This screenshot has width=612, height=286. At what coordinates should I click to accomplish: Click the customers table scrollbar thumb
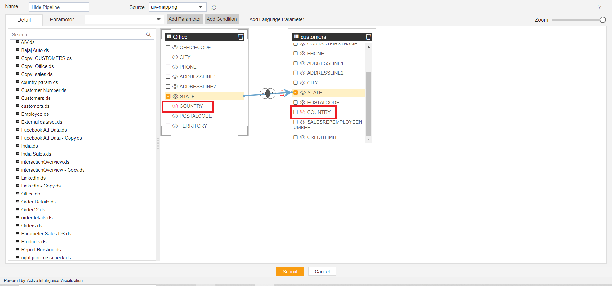368,104
